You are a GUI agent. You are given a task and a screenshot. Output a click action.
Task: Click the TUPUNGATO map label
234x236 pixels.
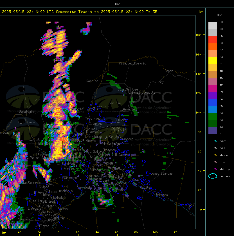[46, 195]
